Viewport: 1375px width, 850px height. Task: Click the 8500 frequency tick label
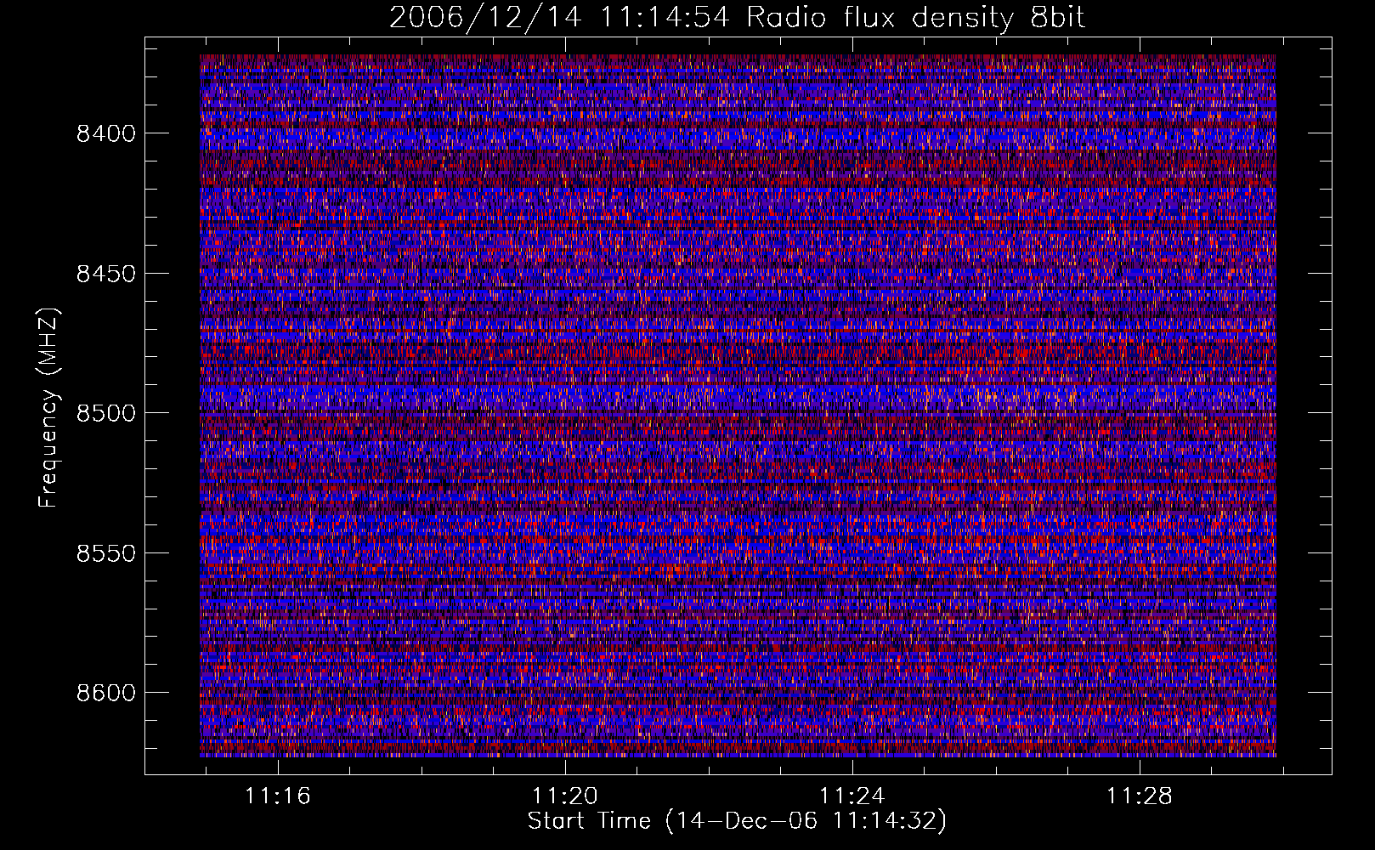(x=105, y=413)
